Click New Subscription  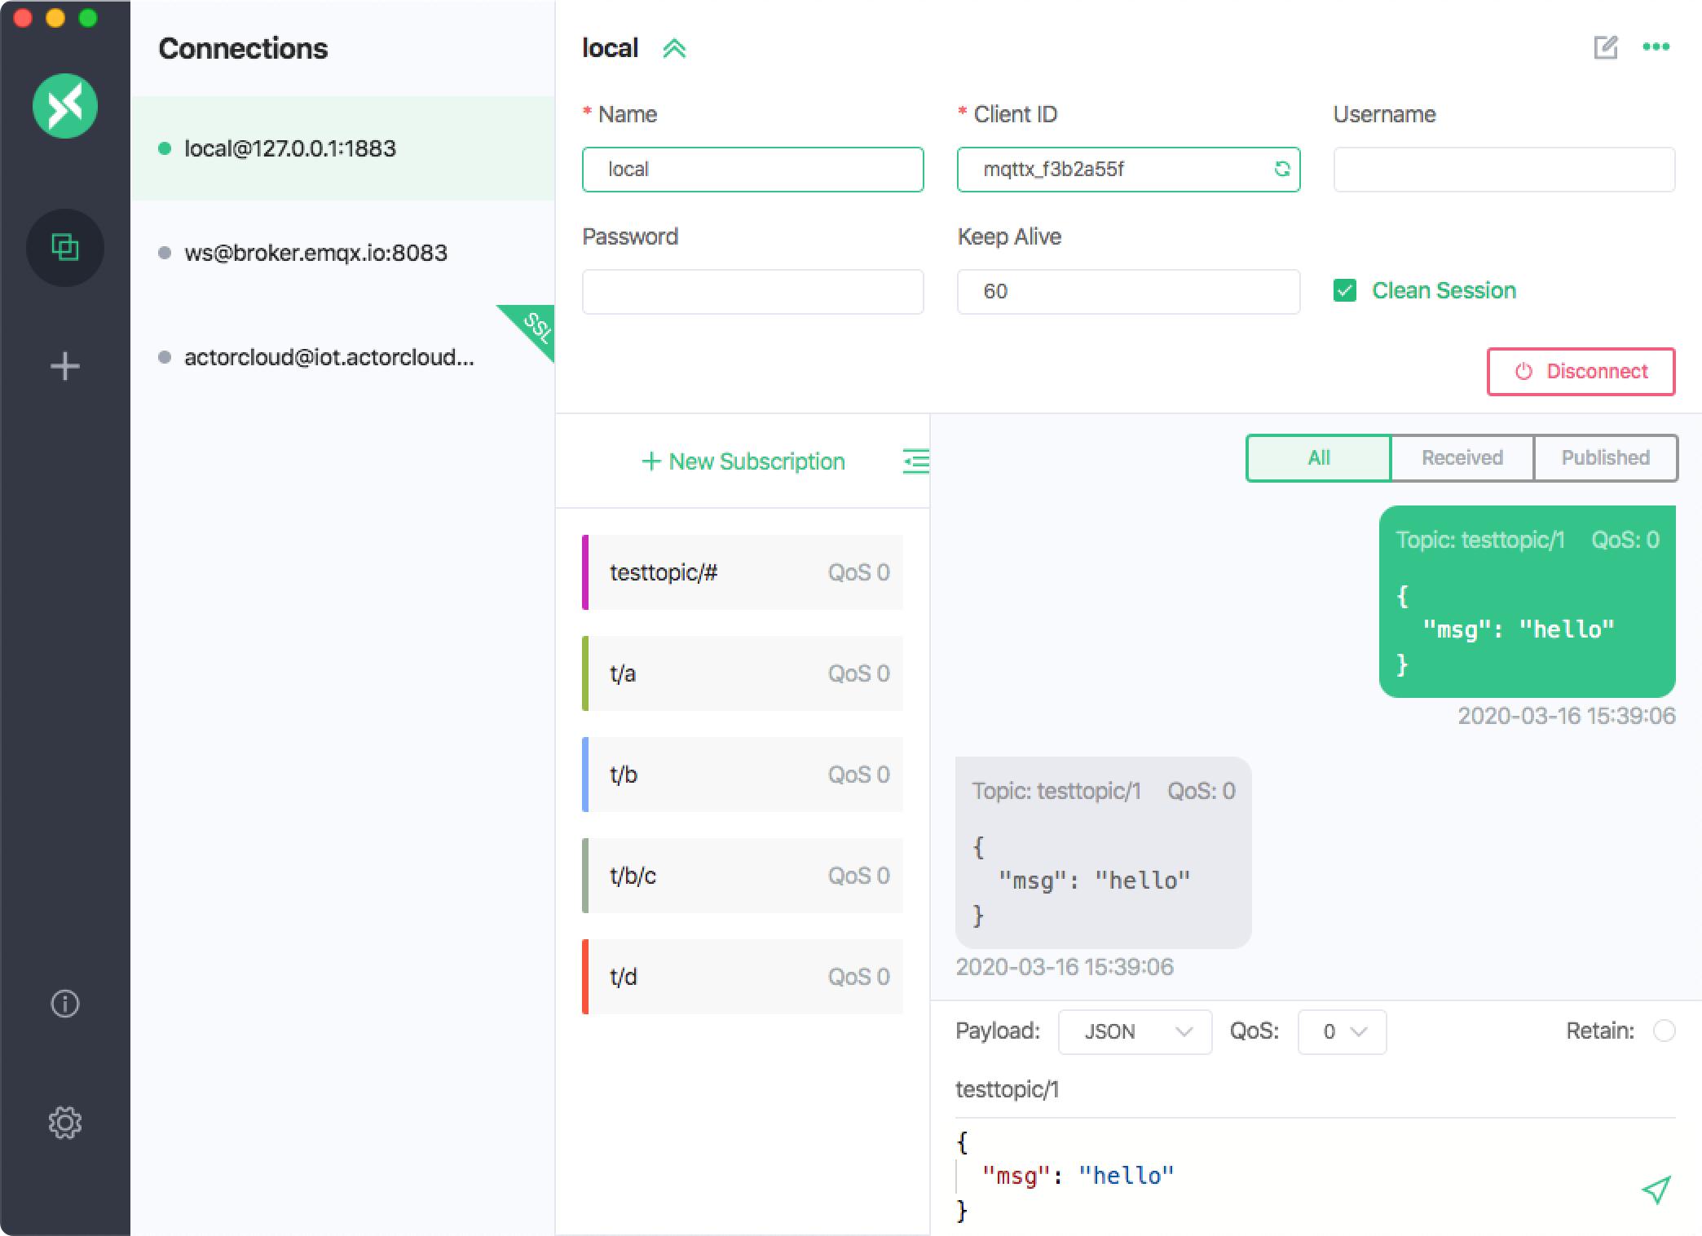(743, 461)
